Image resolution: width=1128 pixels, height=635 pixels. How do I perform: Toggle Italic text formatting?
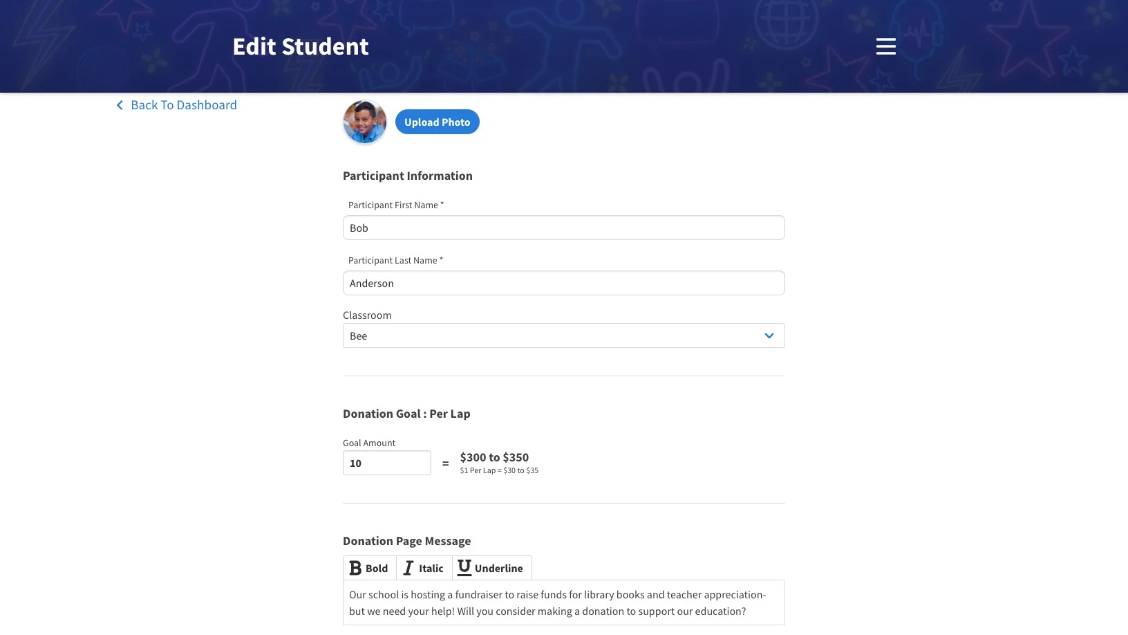point(424,568)
